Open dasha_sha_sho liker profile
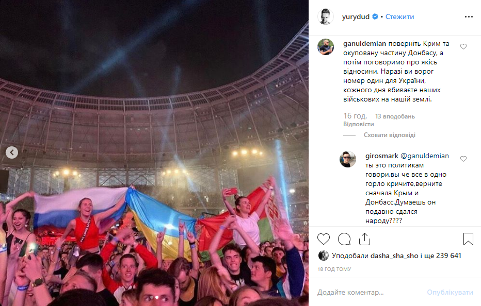This screenshot has height=306, width=481. click(x=394, y=256)
